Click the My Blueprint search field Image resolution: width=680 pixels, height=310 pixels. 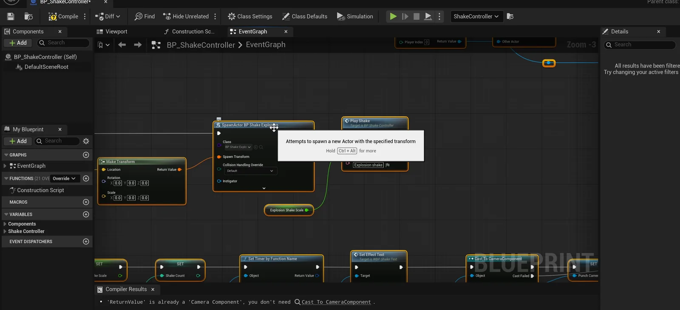(57, 141)
